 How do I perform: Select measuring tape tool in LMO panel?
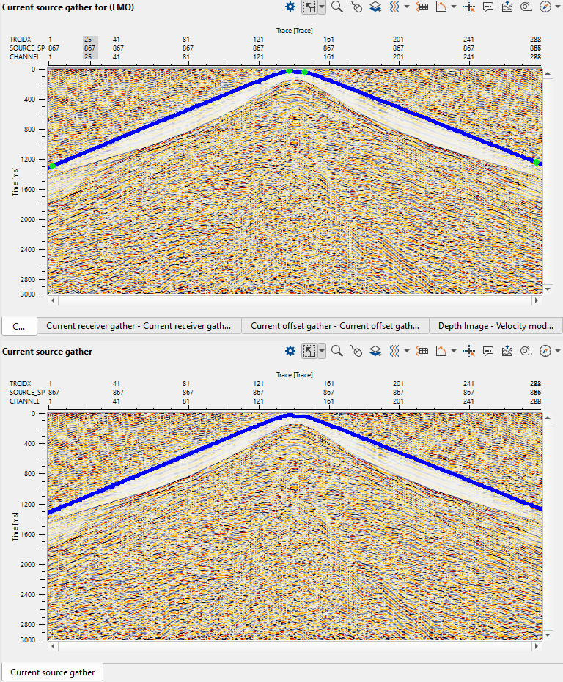pyautogui.click(x=526, y=7)
